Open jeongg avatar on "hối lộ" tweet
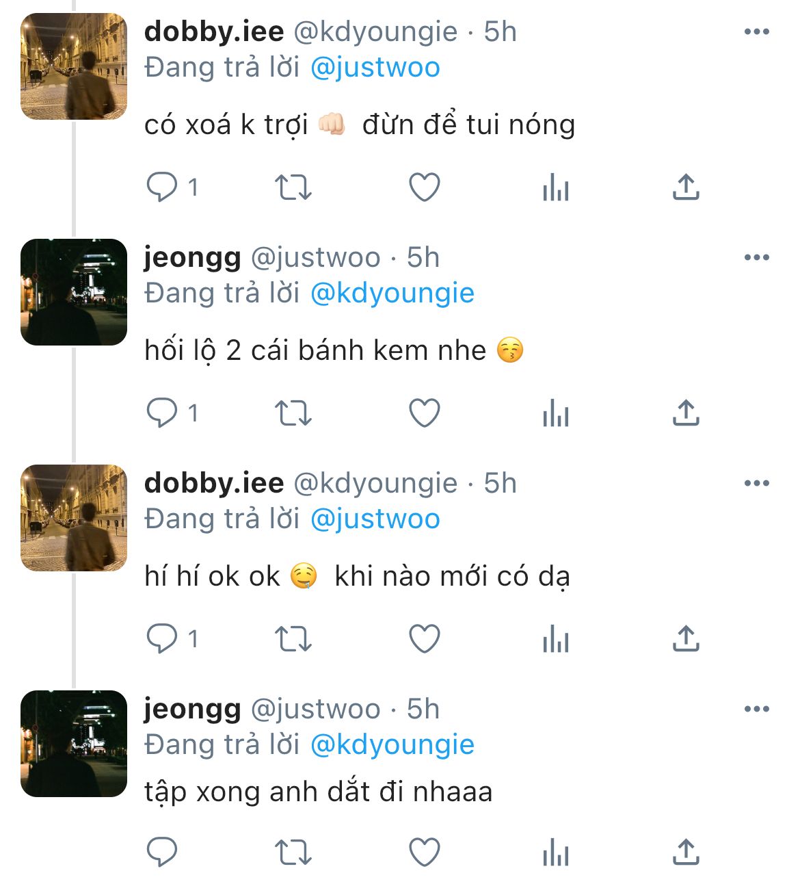The width and height of the screenshot is (800, 884). point(74,292)
